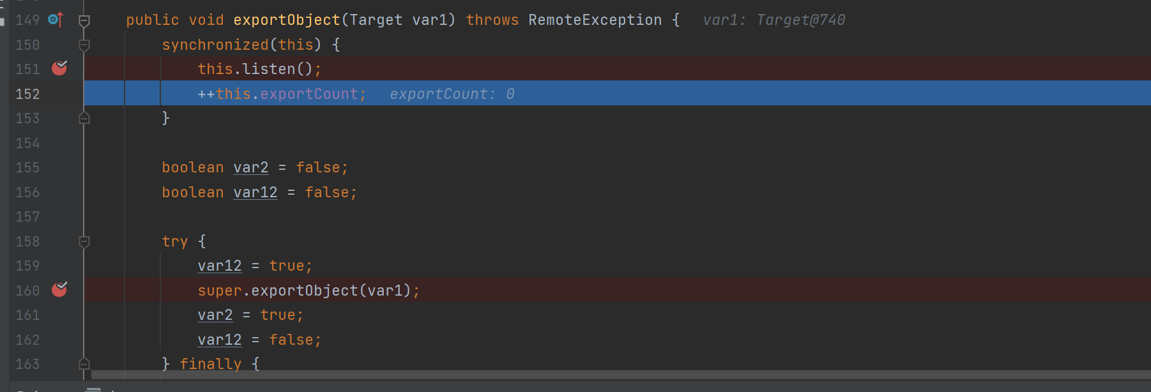The height and width of the screenshot is (392, 1151).
Task: Click inline debug value 'exportCount: 0'
Action: [x=452, y=94]
